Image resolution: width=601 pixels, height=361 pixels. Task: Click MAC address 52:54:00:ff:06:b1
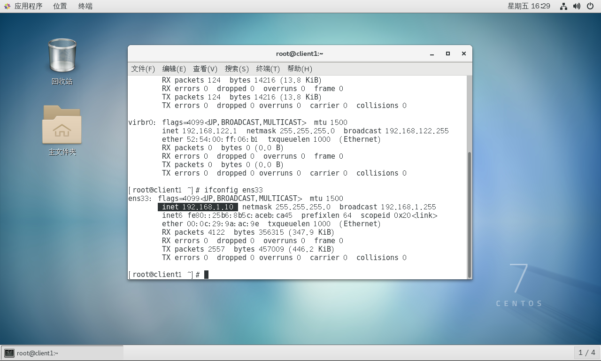click(x=223, y=139)
